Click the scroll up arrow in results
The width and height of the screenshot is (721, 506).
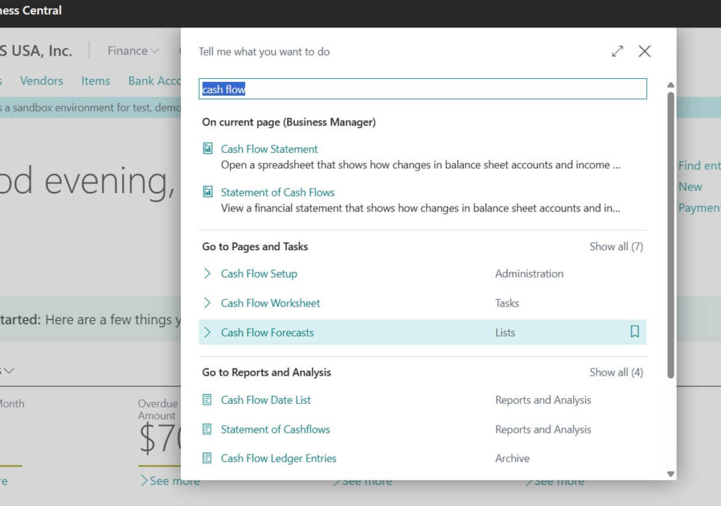[x=671, y=85]
